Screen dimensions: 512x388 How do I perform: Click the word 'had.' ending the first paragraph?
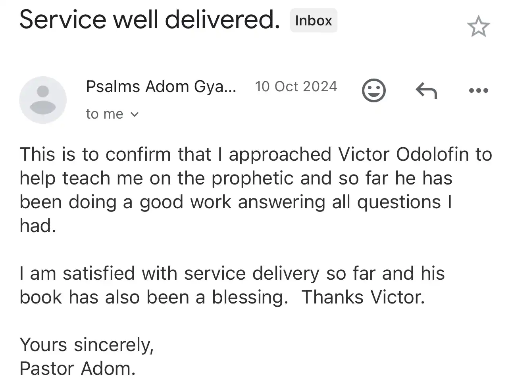[x=38, y=226]
